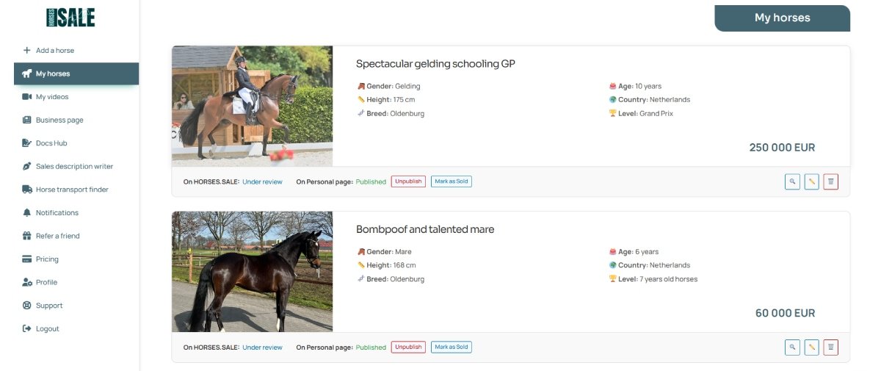This screenshot has width=881, height=371.
Task: Open Docs Hub in the sidebar
Action: pyautogui.click(x=51, y=143)
